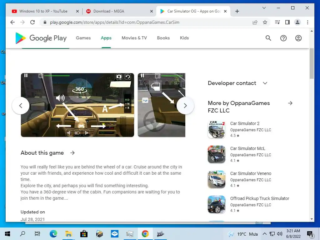Screen dimensions: 320x240
Task: Show hidden tray icons
Action: click(x=264, y=234)
